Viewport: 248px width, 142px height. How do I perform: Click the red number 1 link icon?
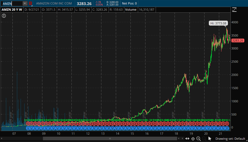coord(31,3)
